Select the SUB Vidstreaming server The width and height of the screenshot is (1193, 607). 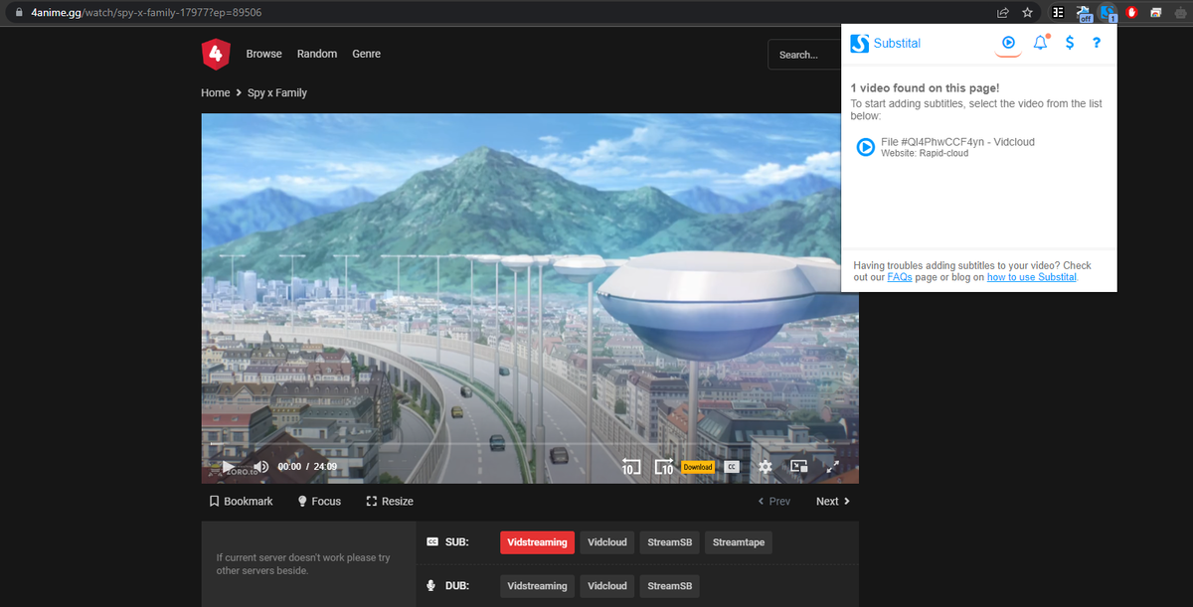point(537,542)
